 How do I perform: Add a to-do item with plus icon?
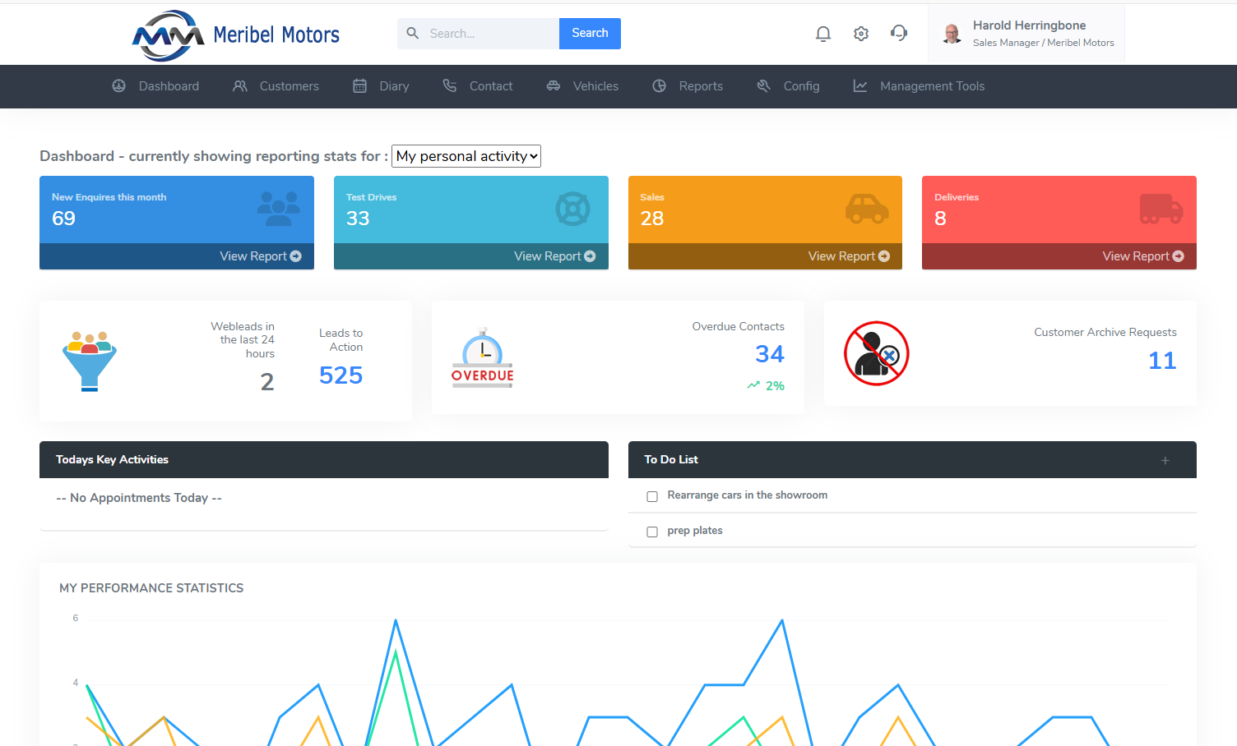[x=1165, y=460]
